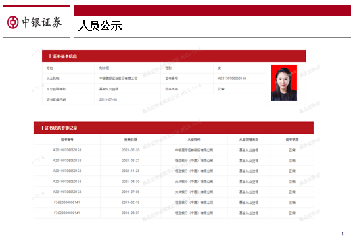Click the record row dated 2023-07-20
The width and height of the screenshot is (351, 243).
174,150
